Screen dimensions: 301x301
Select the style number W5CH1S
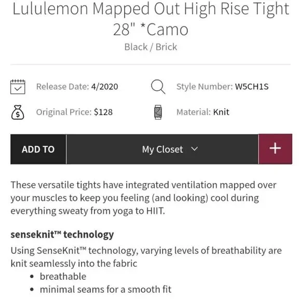tap(252, 87)
